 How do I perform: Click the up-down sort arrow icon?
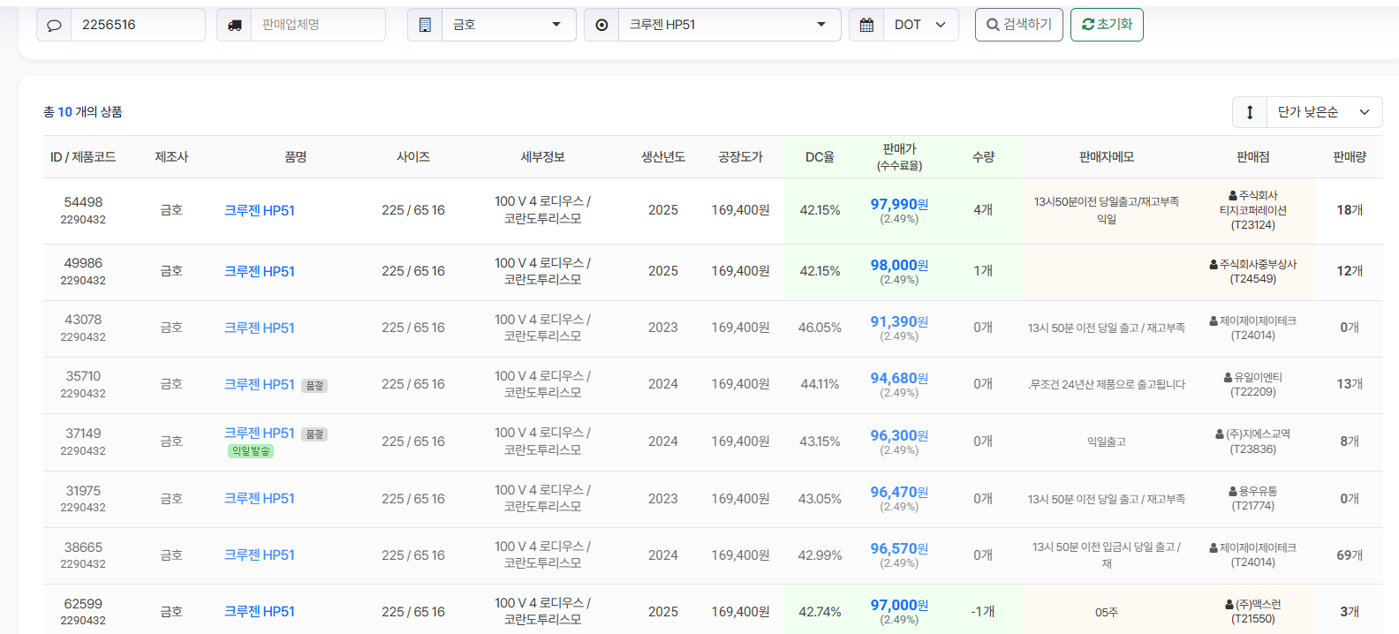point(1250,112)
